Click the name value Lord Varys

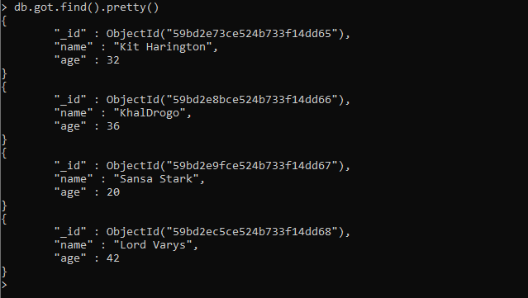tap(153, 245)
